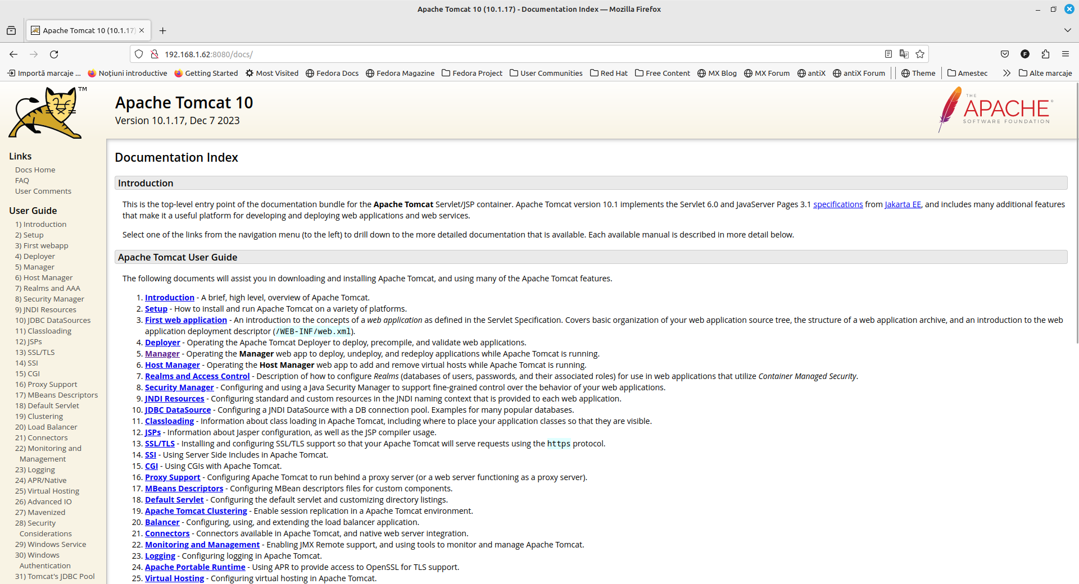This screenshot has width=1079, height=584.
Task: Open the Classloading link in list
Action: (x=169, y=421)
